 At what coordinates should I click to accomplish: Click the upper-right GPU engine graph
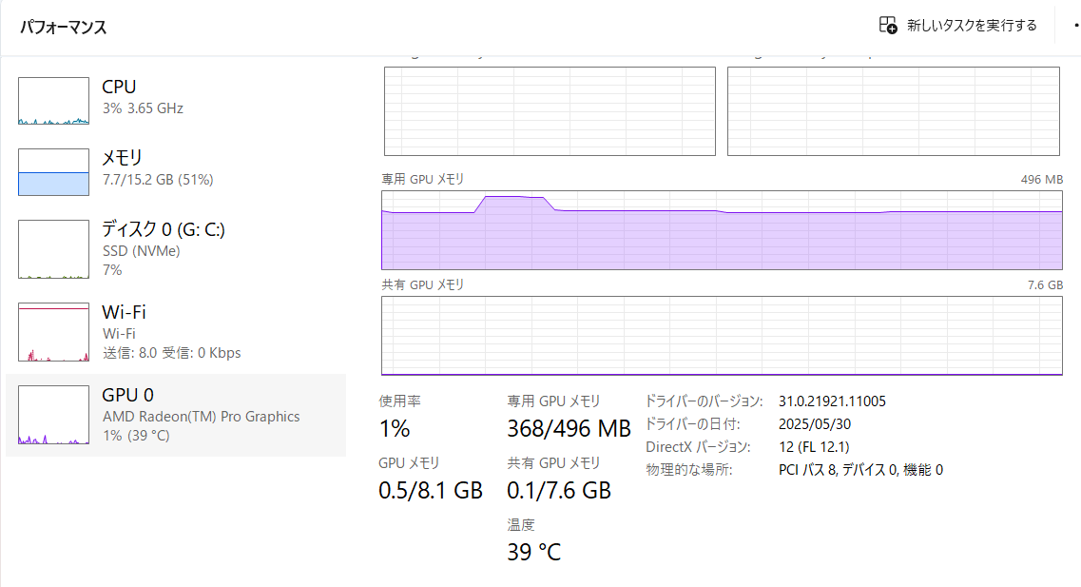click(893, 111)
